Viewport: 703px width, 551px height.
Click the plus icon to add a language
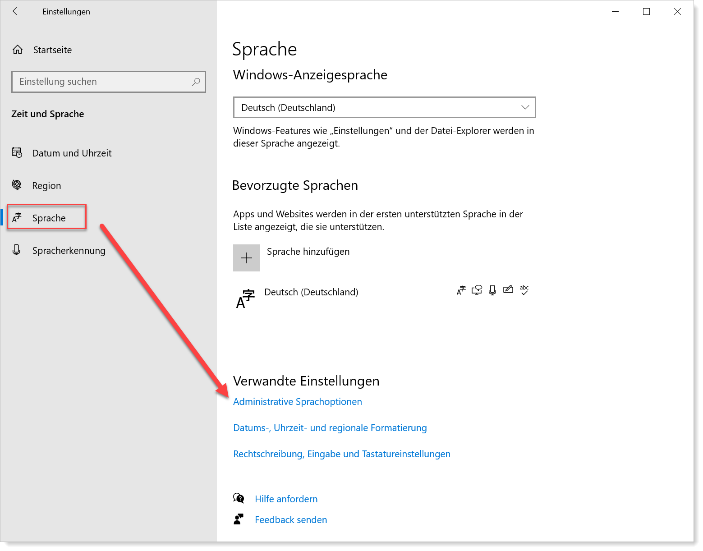tap(247, 258)
